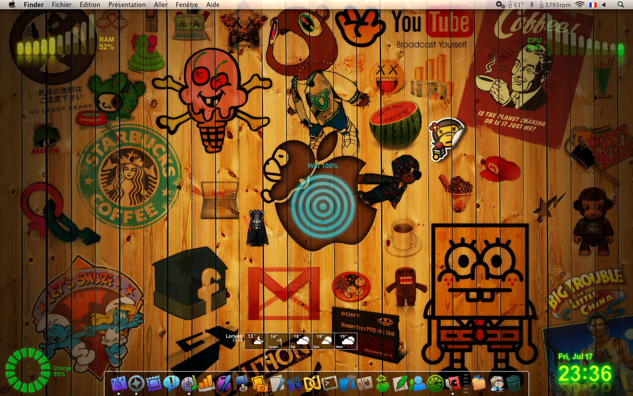Open the cartoon character stack in Dock
Image resolution: width=633 pixels, height=396 pixels.
497,384
